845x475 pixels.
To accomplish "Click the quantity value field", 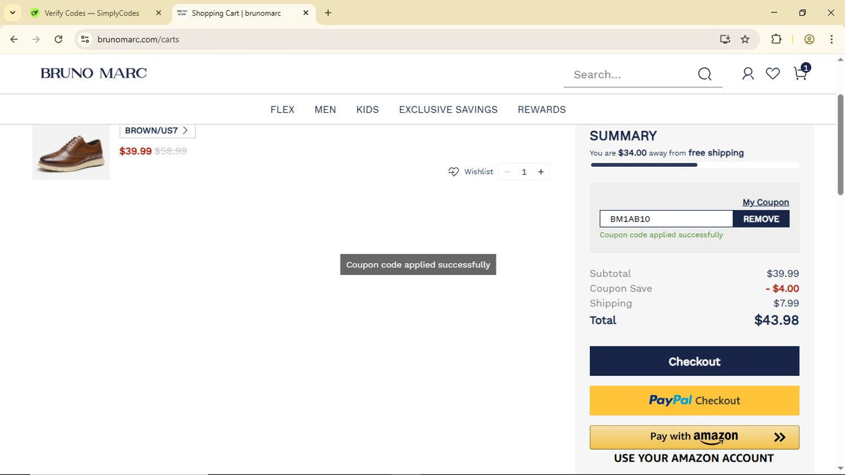I will click(524, 172).
